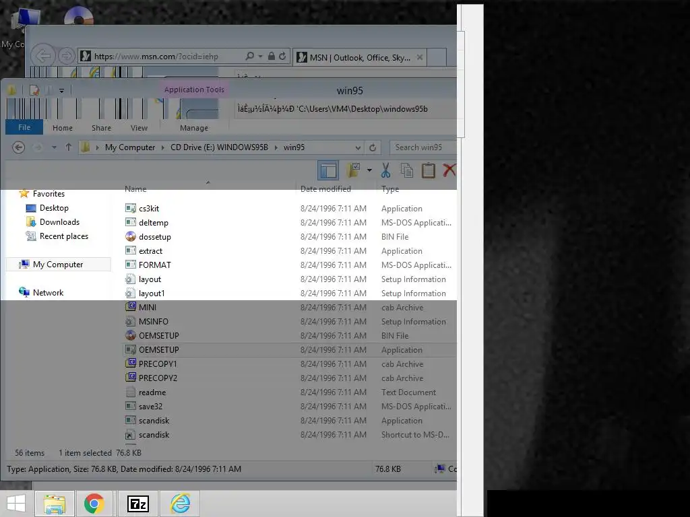Open the Home ribbon tab
Image resolution: width=690 pixels, height=517 pixels.
point(63,128)
